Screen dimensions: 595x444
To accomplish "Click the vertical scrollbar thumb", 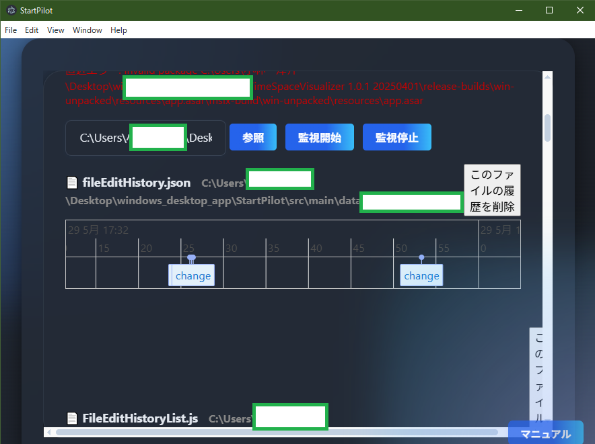I will (548, 128).
